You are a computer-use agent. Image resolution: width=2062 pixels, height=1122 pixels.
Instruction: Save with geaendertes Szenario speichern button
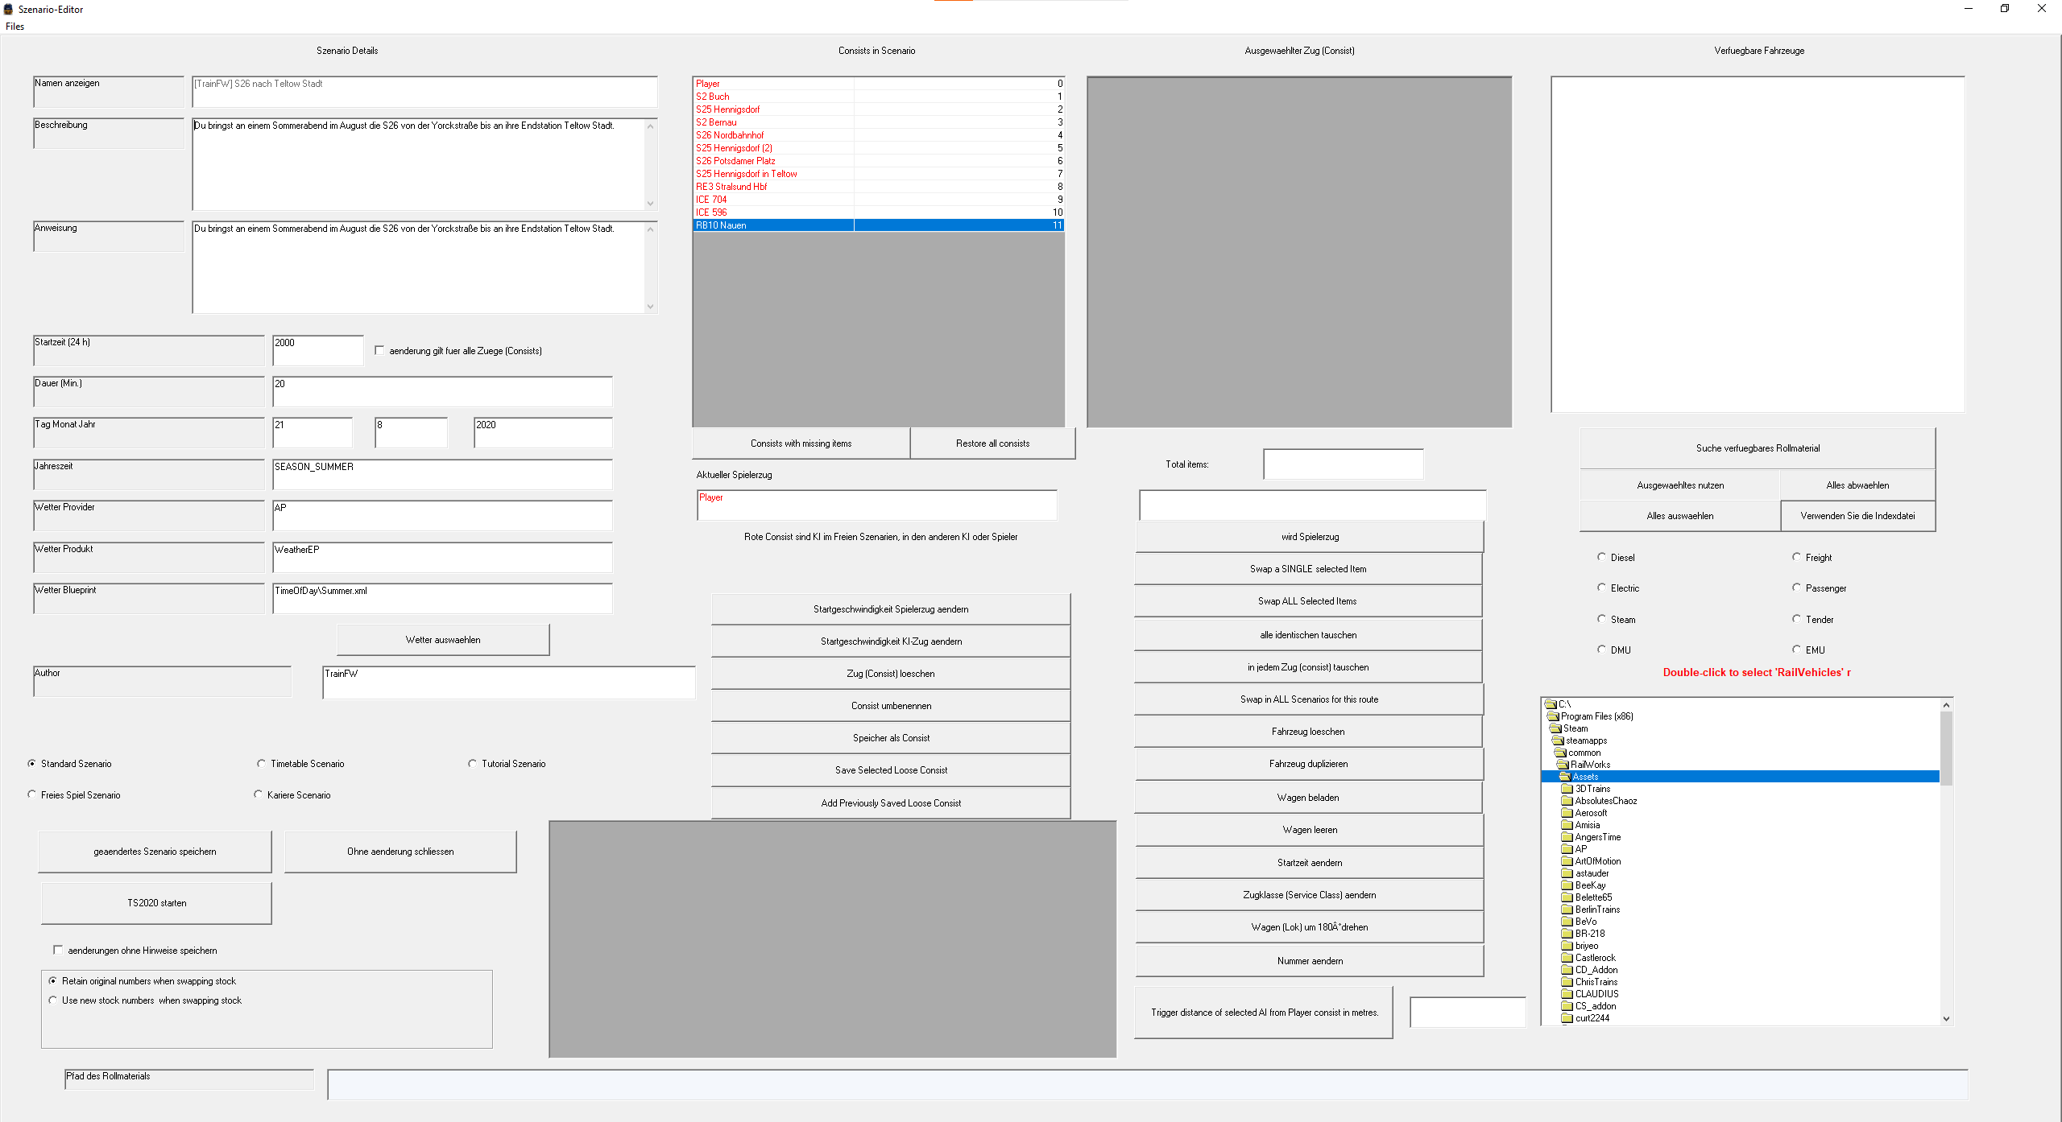point(155,852)
